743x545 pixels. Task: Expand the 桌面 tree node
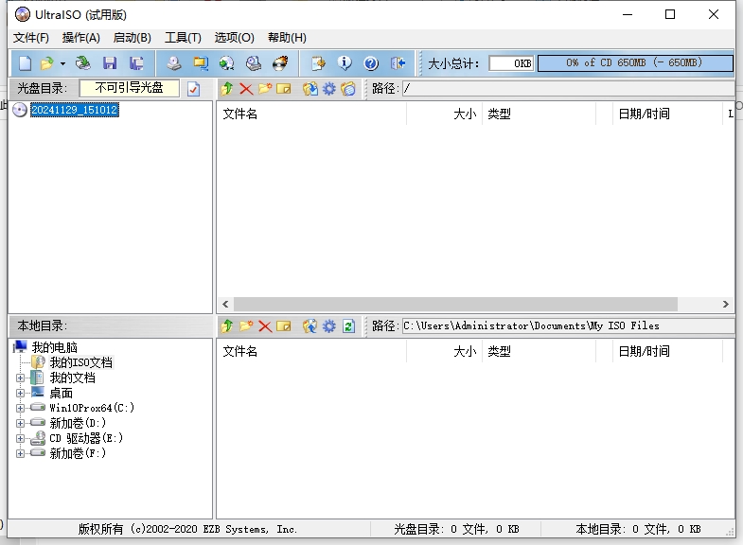[x=21, y=393]
